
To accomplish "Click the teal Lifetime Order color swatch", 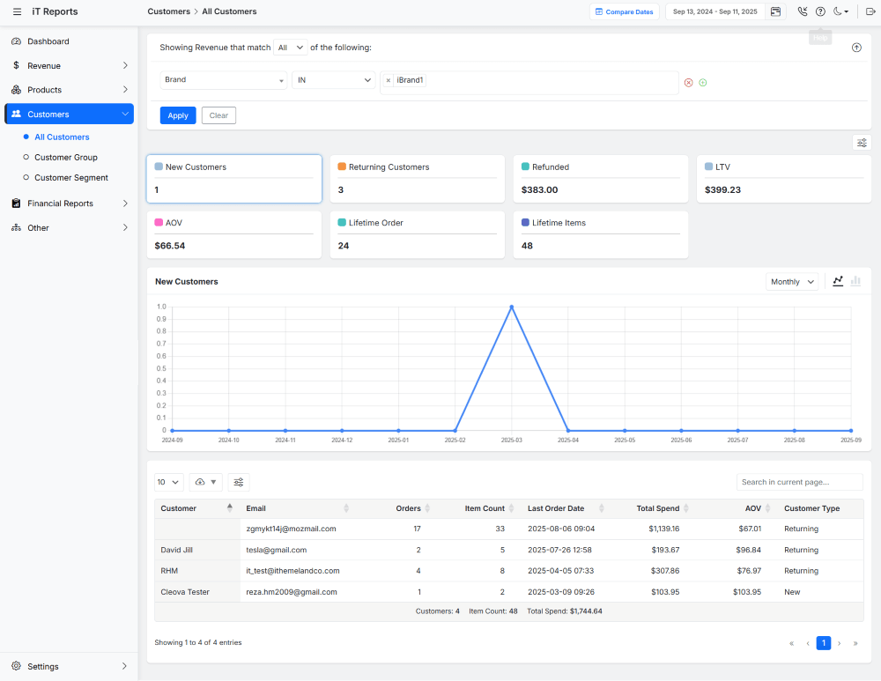I will coord(342,222).
